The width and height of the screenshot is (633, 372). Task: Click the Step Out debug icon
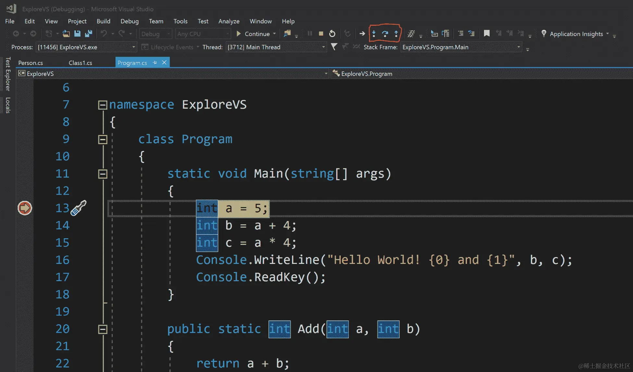pos(396,33)
